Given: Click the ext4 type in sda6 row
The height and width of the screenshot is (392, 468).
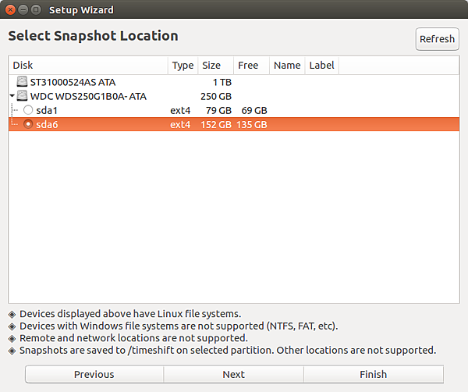Looking at the screenshot, I should point(180,125).
